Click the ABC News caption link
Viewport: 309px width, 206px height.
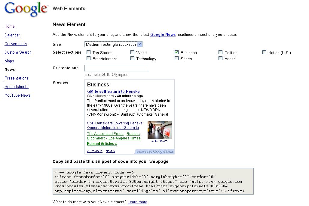(x=159, y=141)
